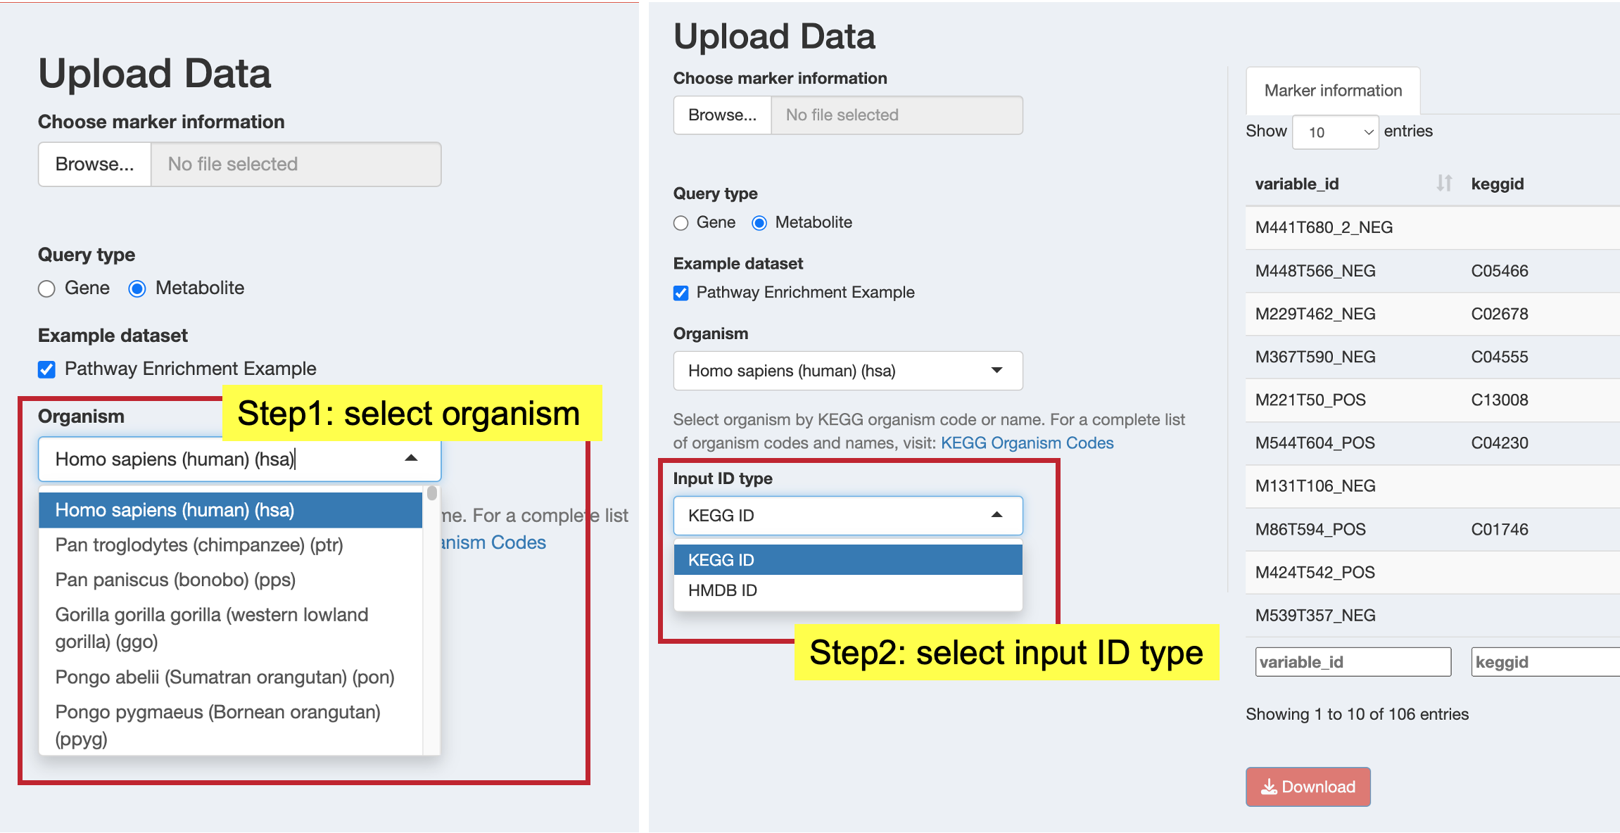Click the keggid filter input field

1545,662
